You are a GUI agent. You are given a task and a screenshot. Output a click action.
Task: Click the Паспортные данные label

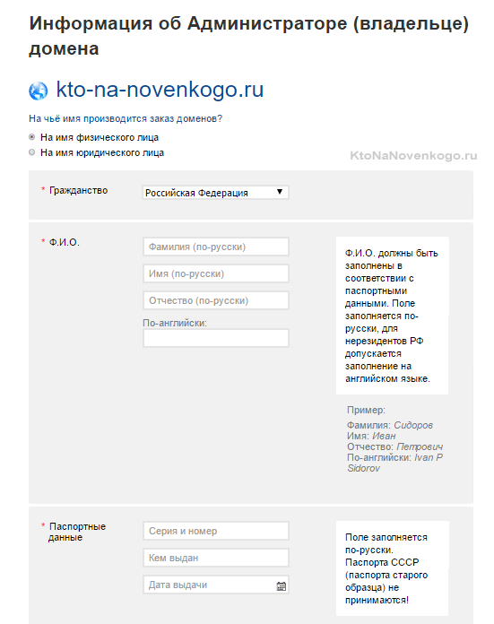pyautogui.click(x=77, y=532)
